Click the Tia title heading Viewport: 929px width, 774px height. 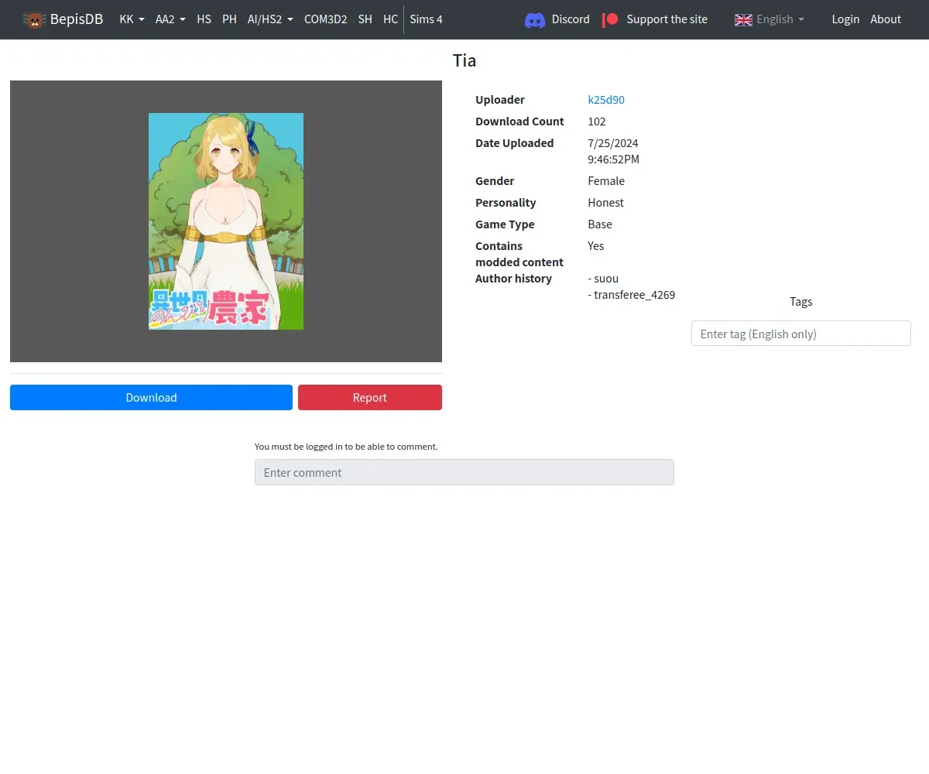[x=464, y=60]
